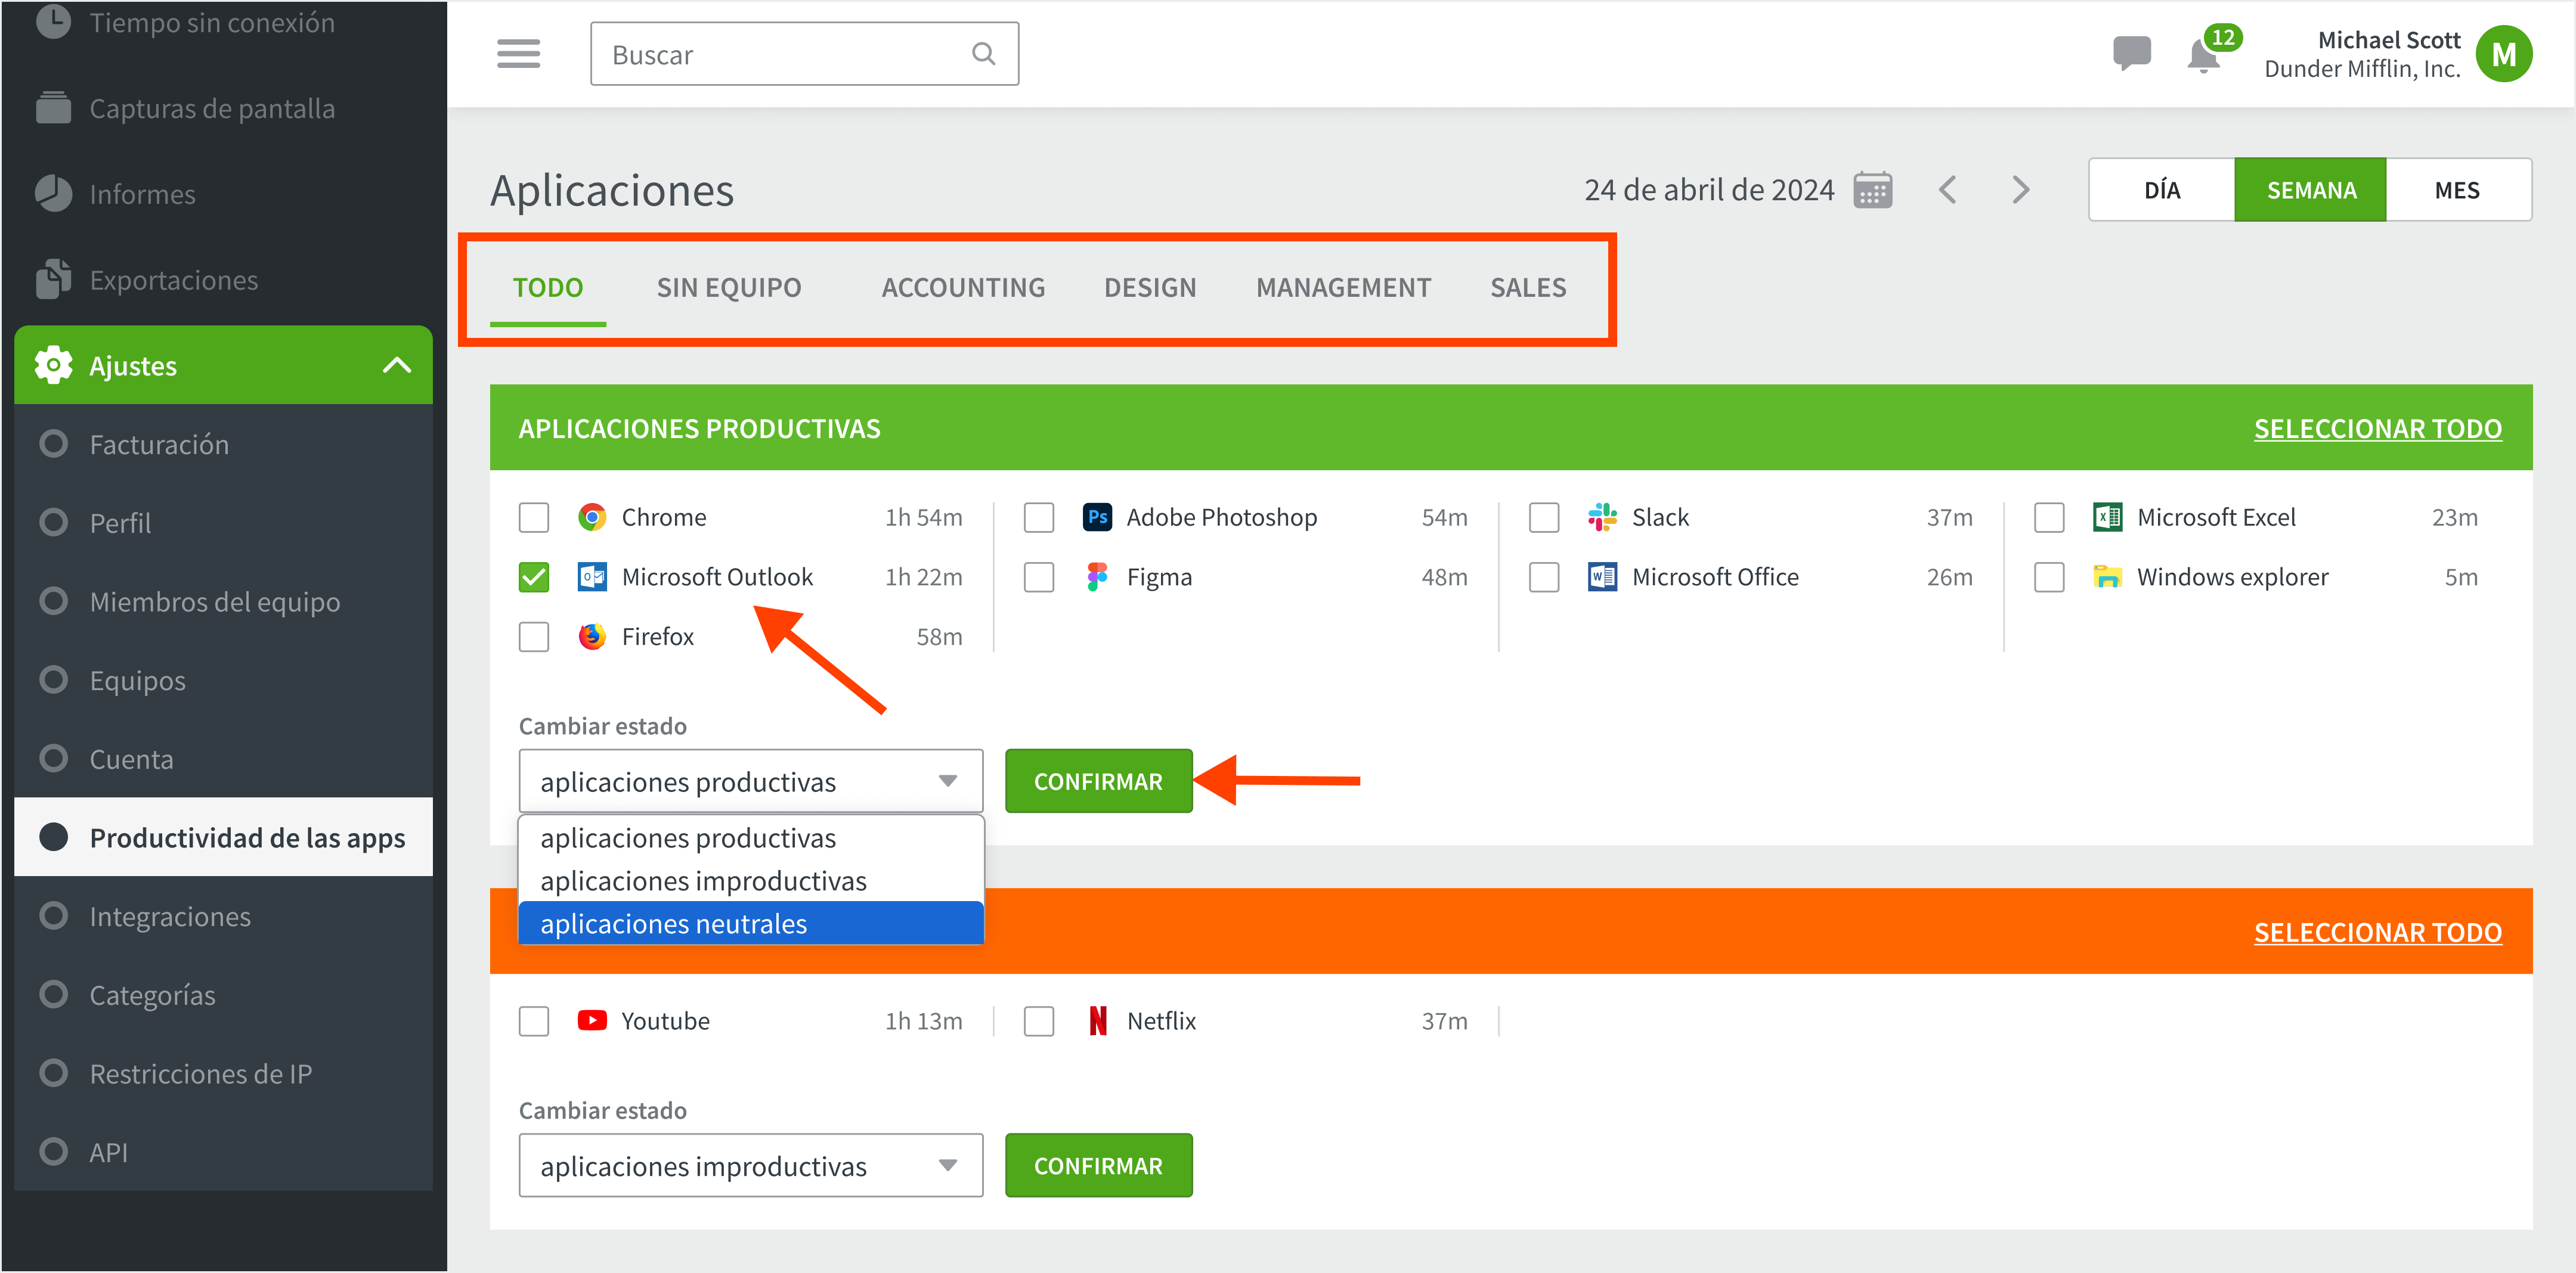Click the Capturas de pantalla icon

click(53, 107)
